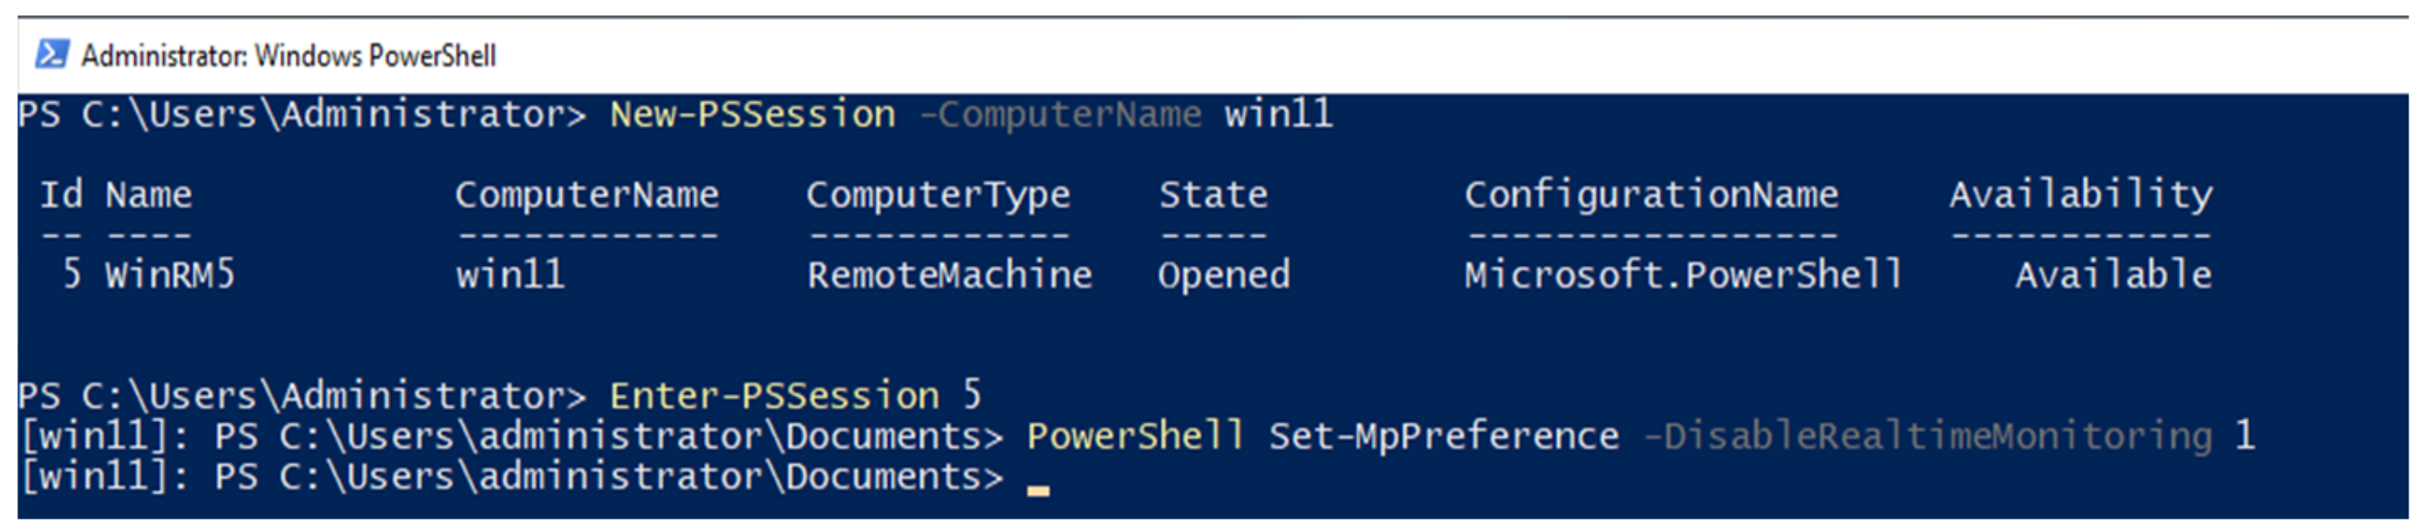The height and width of the screenshot is (532, 2420).
Task: Click the yellow PowerShell command word
Action: tap(1135, 436)
